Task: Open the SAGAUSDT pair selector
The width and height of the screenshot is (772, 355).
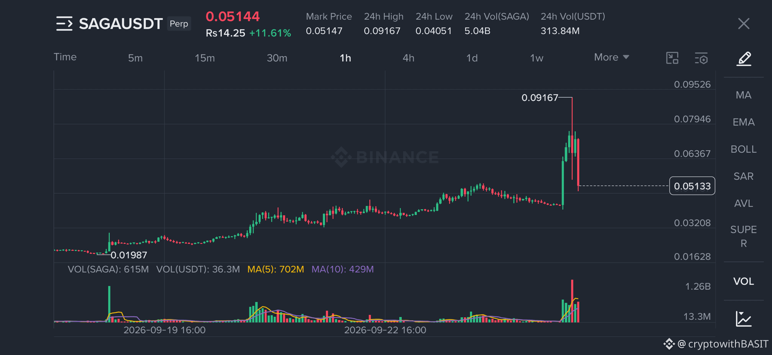Action: (x=121, y=24)
